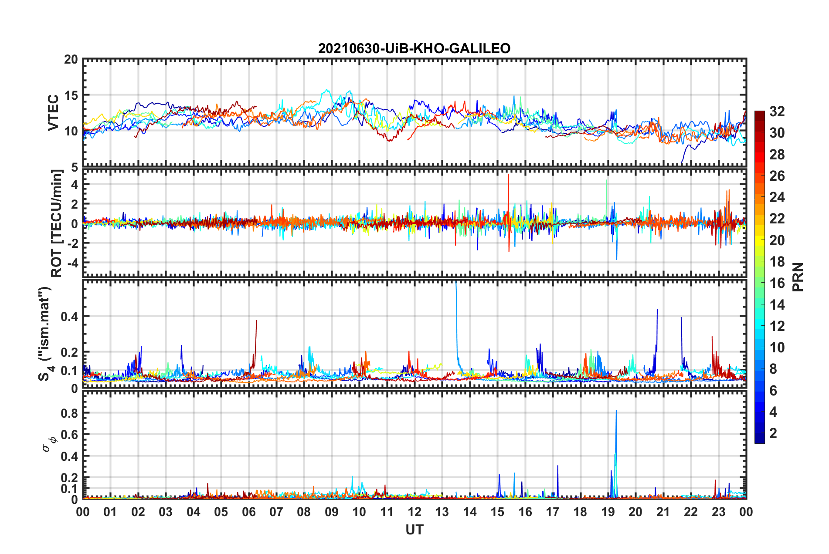Click x-axis hour tick 02
Viewport: 829px width, 554px height.
(x=138, y=512)
